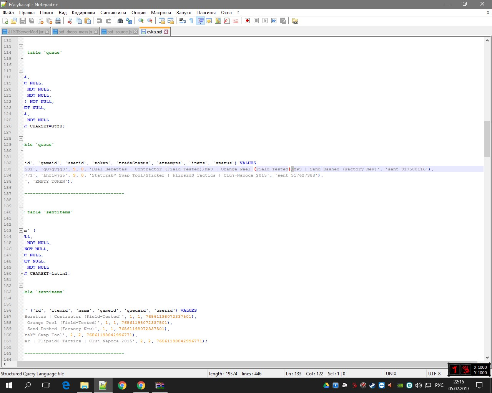Click the Steam icon in the system tray
Viewport: 492px width, 393px height.
[372, 385]
